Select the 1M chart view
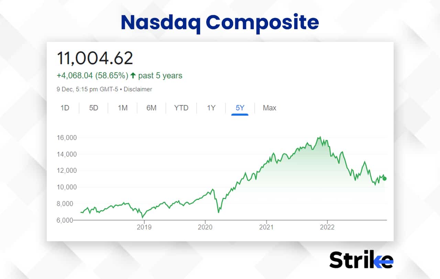The height and width of the screenshot is (279, 440). point(122,108)
